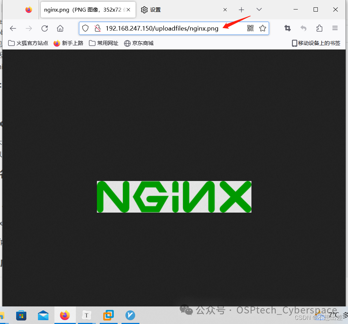Go back to the previous page

click(x=13, y=28)
